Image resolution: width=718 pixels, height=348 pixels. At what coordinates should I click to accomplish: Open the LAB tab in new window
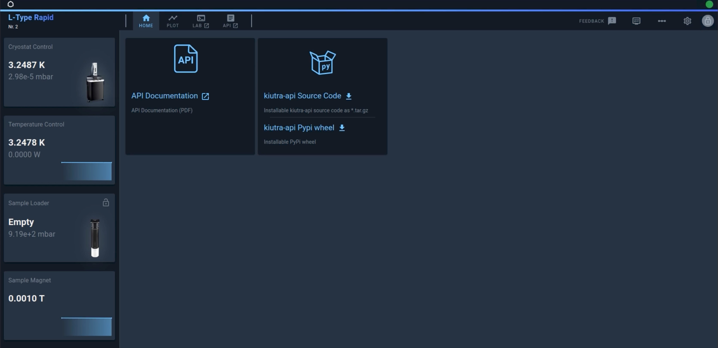[x=201, y=21]
